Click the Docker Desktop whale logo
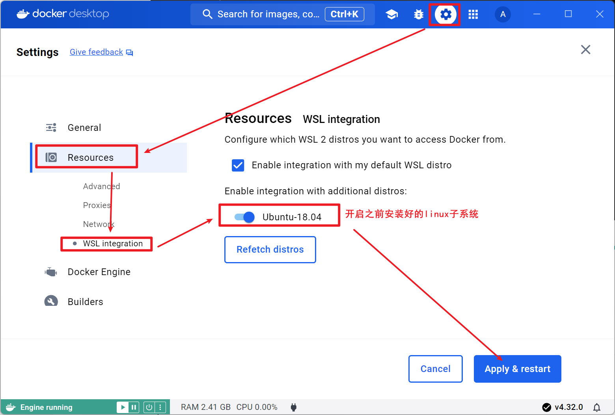Image resolution: width=615 pixels, height=415 pixels. point(23,14)
